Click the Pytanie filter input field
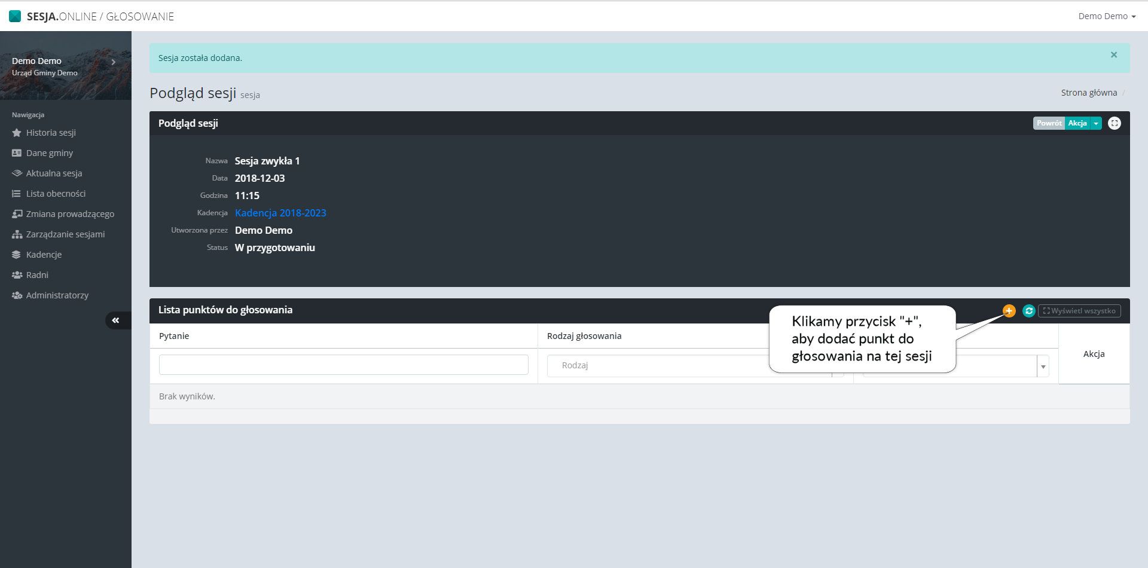This screenshot has height=568, width=1148. 343,365
